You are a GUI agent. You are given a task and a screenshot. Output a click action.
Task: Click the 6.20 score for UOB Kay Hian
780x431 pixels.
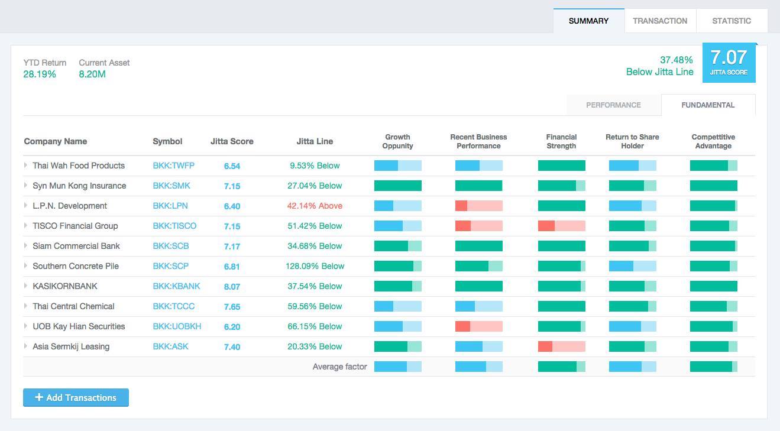click(232, 326)
